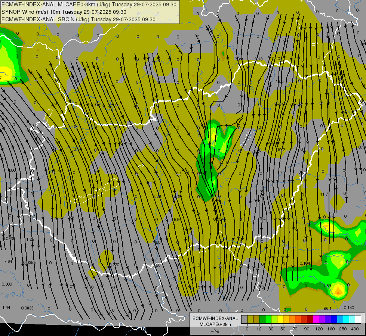This screenshot has width=366, height=336.
Task: Click map value 19.2
Action: 281,150
